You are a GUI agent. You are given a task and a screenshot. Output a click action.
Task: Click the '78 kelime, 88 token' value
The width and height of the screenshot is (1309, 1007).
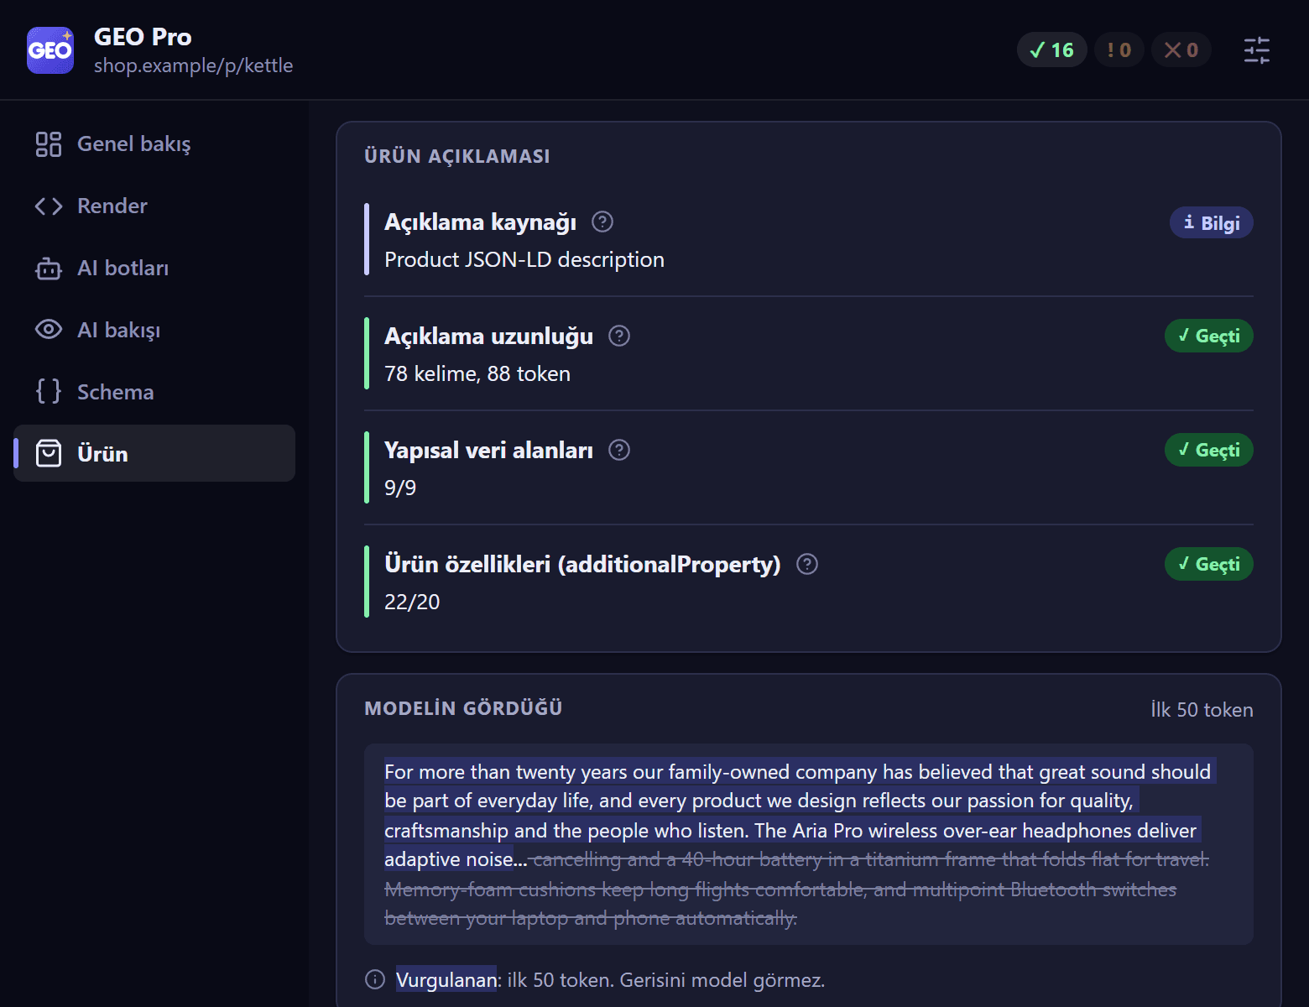(477, 373)
